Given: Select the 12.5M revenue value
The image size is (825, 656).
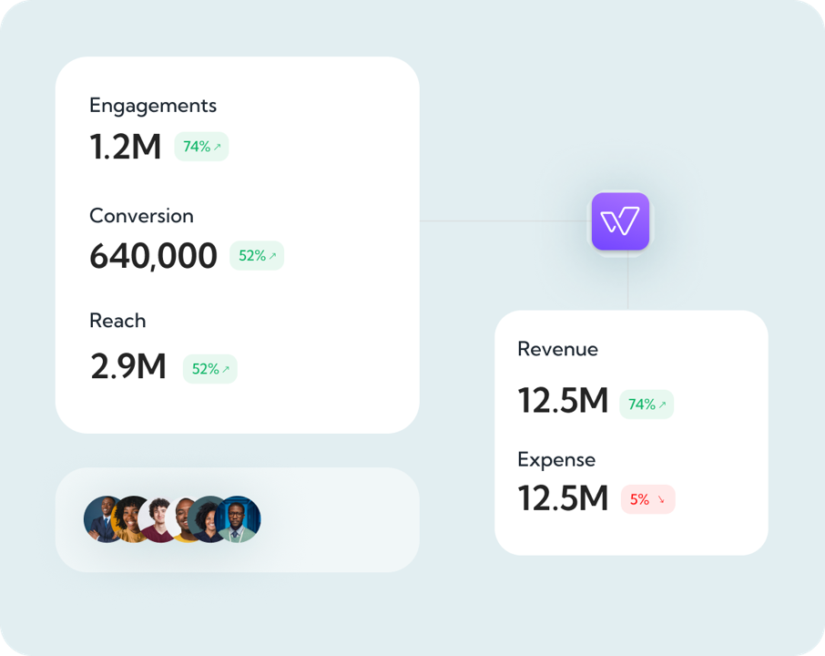Looking at the screenshot, I should pos(563,401).
